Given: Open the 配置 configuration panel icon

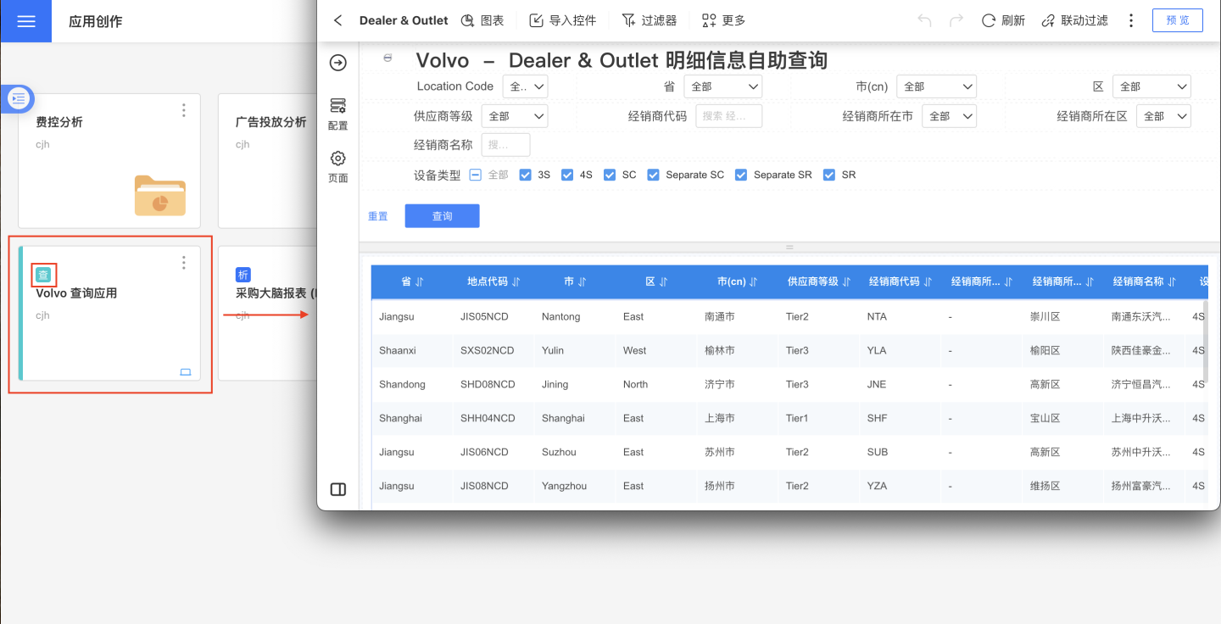Looking at the screenshot, I should pos(337,105).
